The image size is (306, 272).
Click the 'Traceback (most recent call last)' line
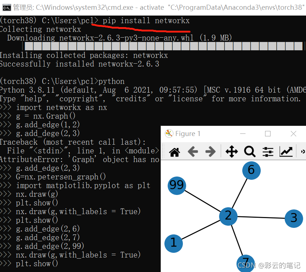point(72,142)
